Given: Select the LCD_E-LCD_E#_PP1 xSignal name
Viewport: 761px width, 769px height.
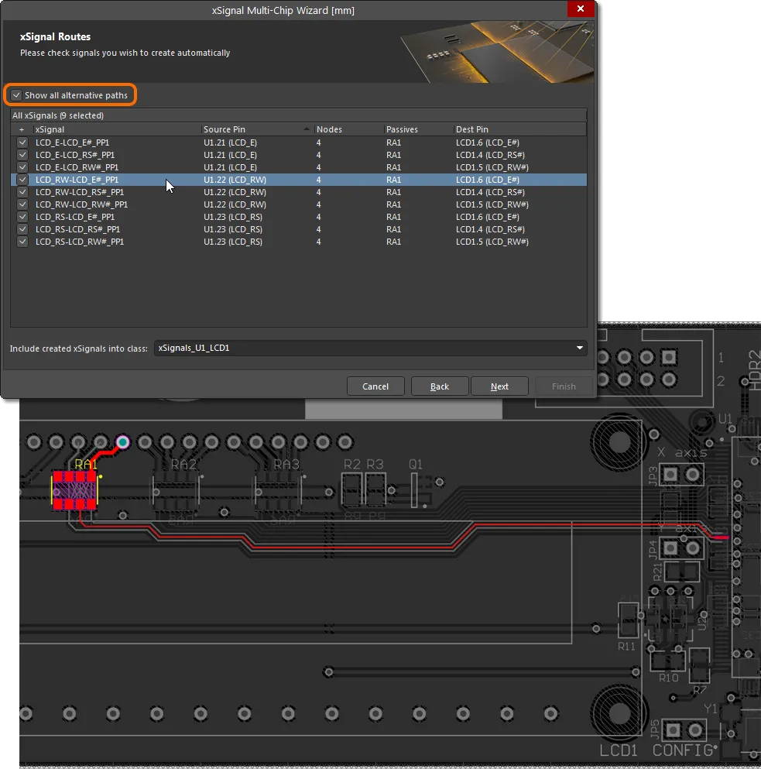Looking at the screenshot, I should tap(72, 142).
